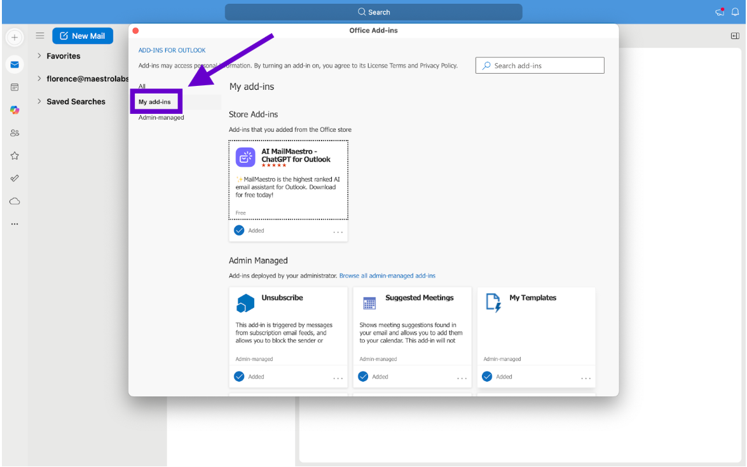This screenshot has width=747, height=467.
Task: Click the My Templates document icon
Action: [493, 303]
